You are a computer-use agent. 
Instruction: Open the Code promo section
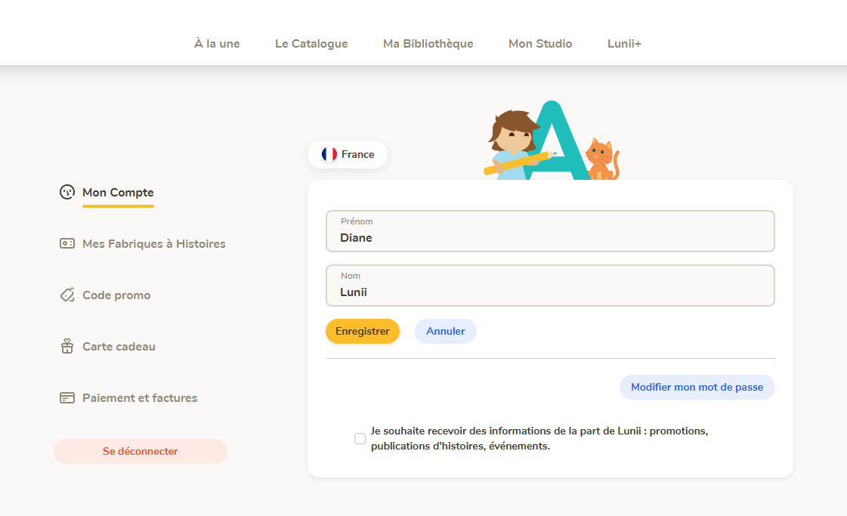(x=116, y=295)
